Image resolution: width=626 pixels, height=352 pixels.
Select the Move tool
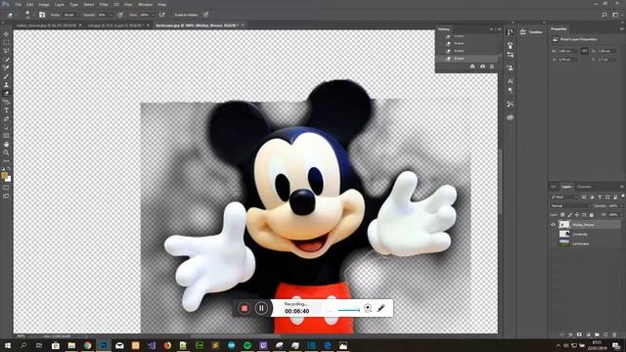point(6,34)
